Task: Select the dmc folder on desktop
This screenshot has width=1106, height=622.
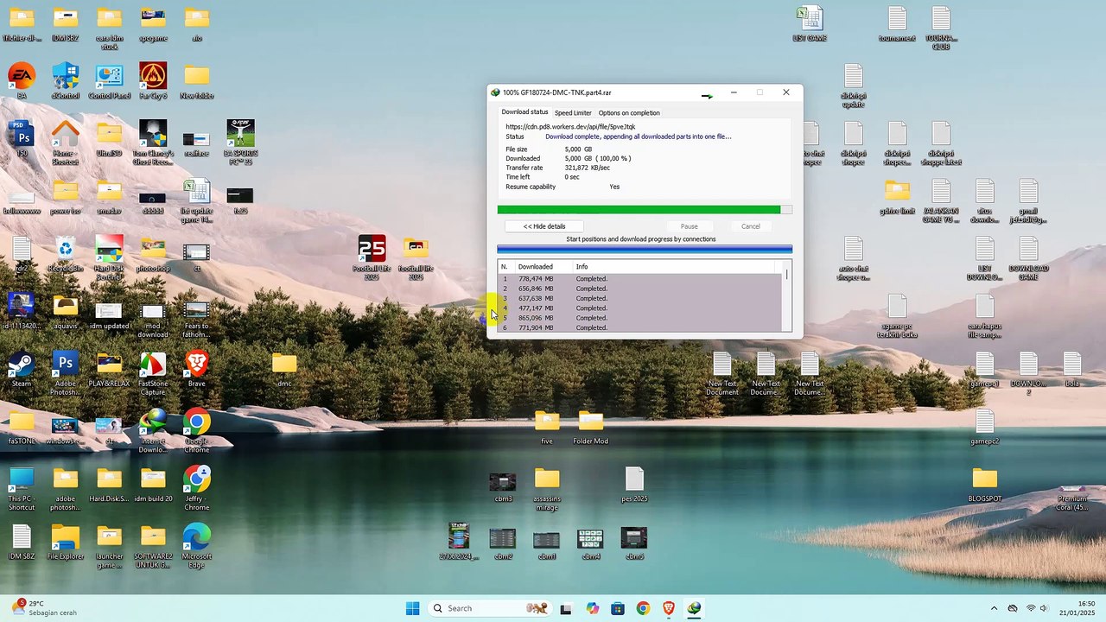Action: pyautogui.click(x=284, y=369)
